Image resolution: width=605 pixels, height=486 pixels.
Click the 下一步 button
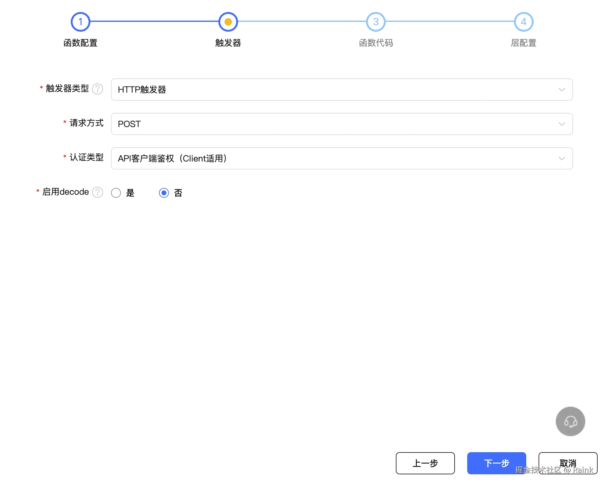[496, 463]
